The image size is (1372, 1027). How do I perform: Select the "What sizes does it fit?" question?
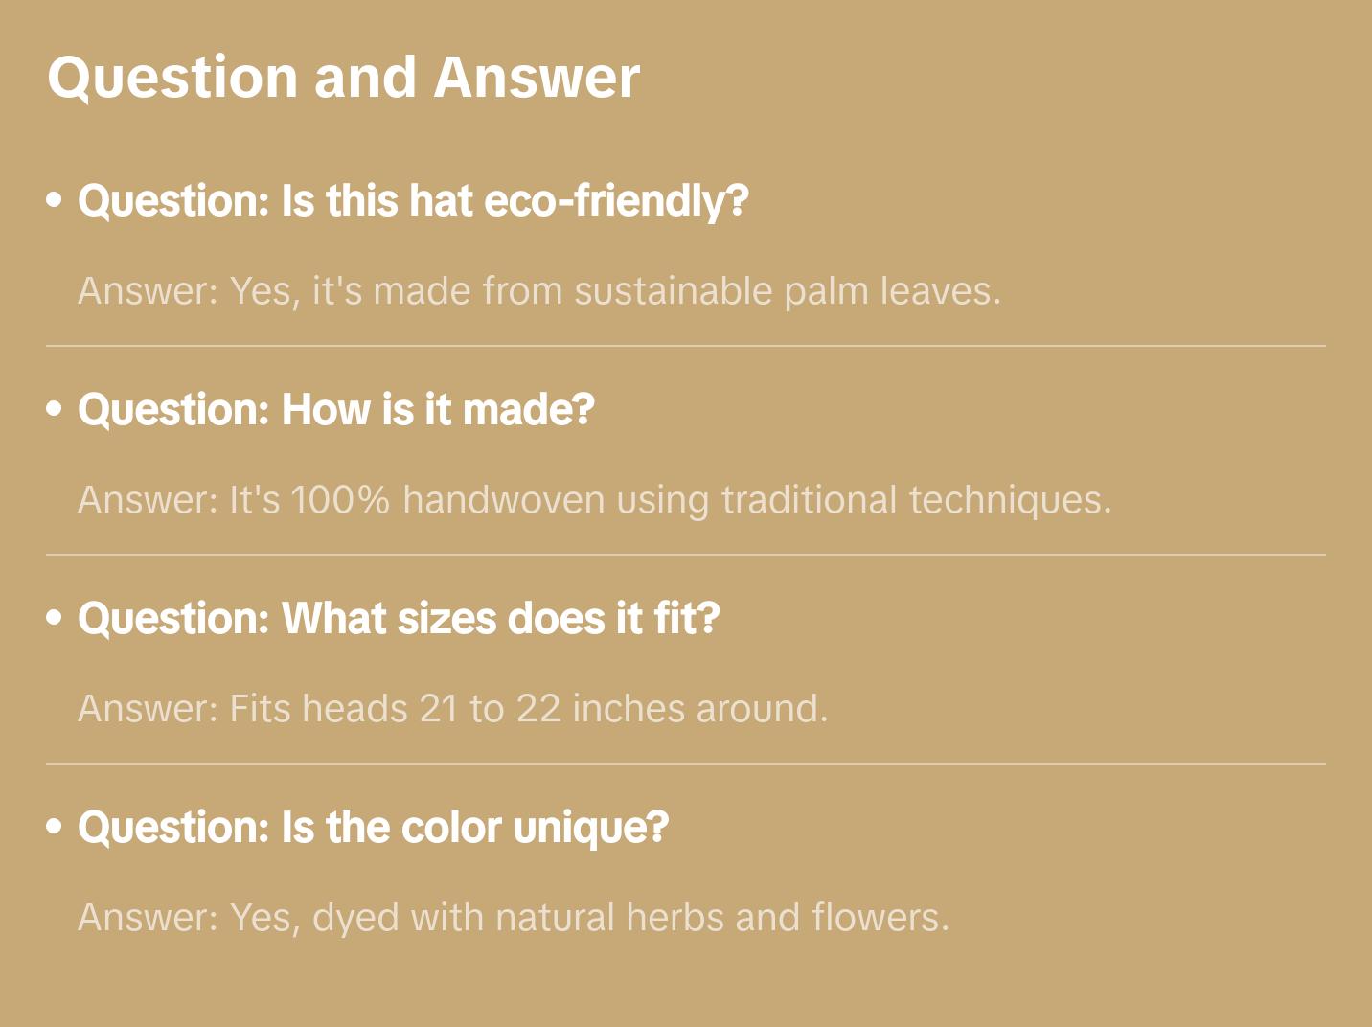pos(399,619)
